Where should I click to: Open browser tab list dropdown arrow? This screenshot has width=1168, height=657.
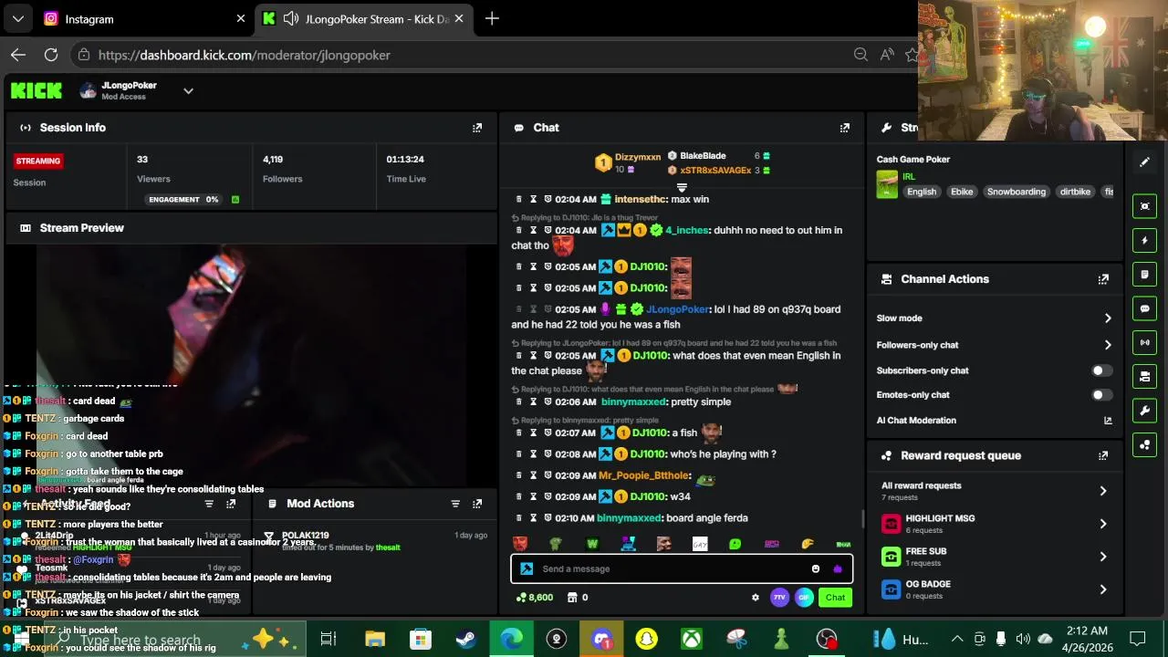point(17,18)
